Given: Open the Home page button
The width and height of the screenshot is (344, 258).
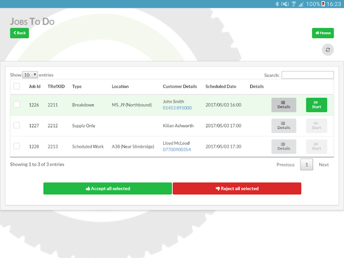Looking at the screenshot, I should point(323,33).
